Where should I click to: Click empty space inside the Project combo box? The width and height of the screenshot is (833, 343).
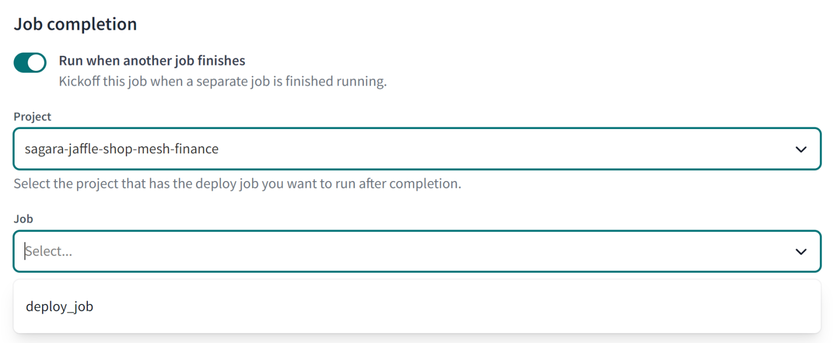[x=488, y=149]
